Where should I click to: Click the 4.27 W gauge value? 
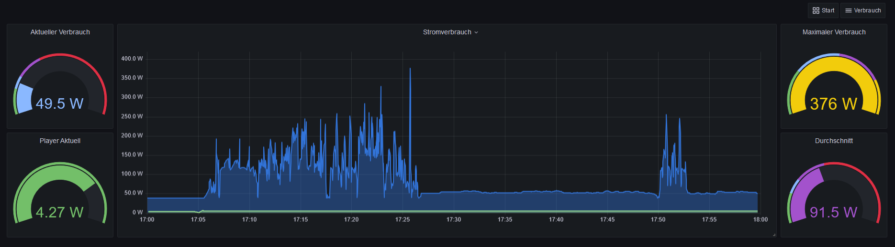coord(60,212)
